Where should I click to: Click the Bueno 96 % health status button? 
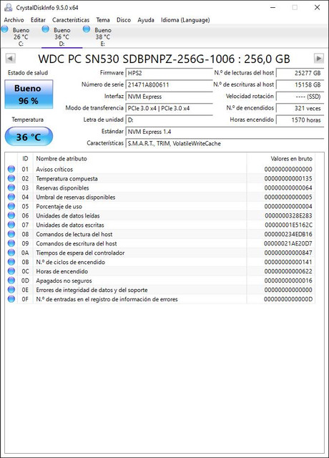click(29, 94)
